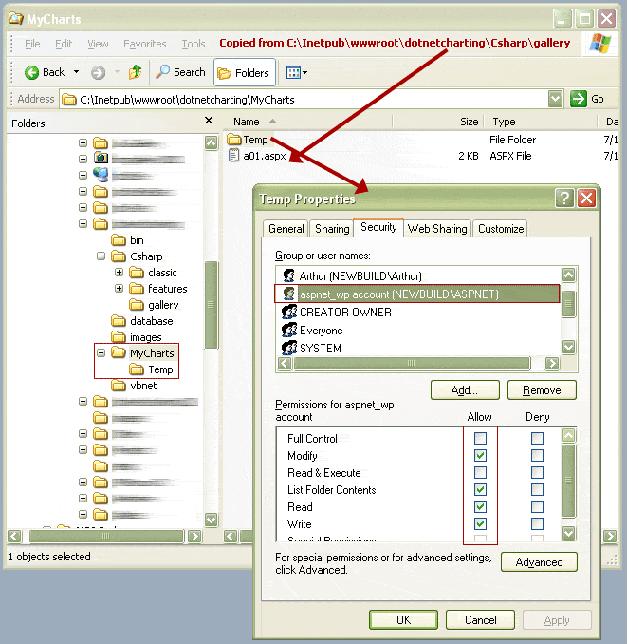Click the Up folder toolbar icon
The width and height of the screenshot is (627, 644).
click(135, 72)
